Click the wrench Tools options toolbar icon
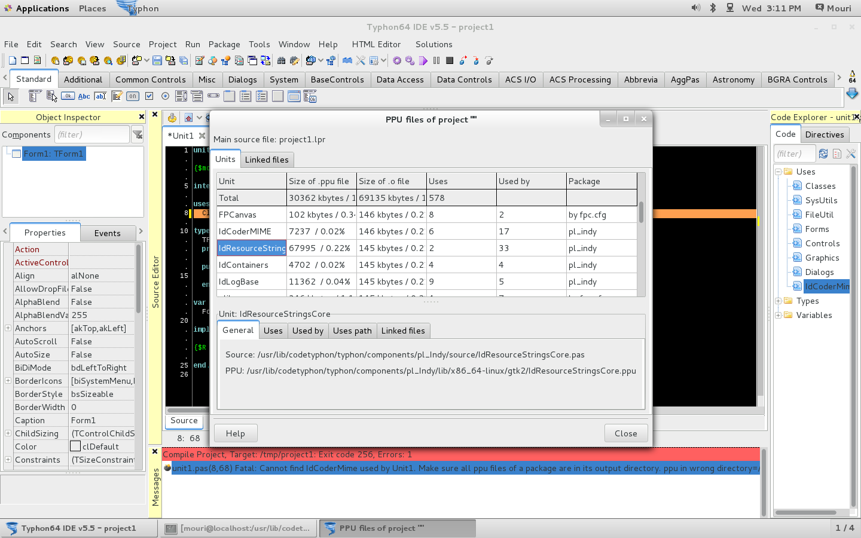Screen dimensions: 861x538 click(361, 60)
